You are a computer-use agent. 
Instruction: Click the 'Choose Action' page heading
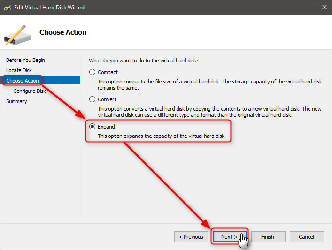(63, 32)
